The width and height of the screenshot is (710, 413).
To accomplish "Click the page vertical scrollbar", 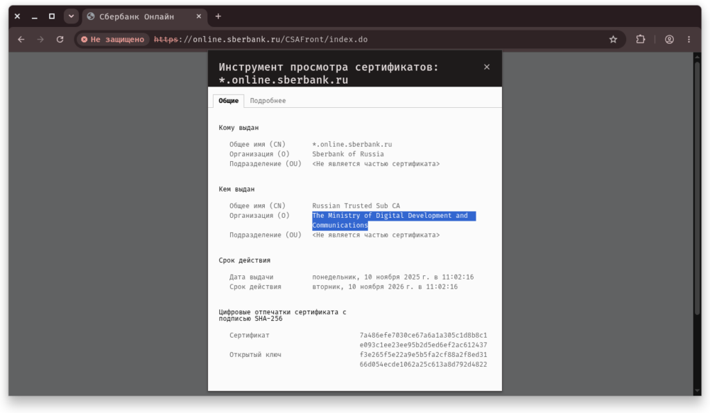I will 697,187.
